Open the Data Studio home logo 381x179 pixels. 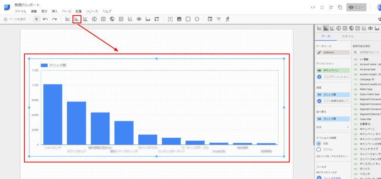coord(7,7)
